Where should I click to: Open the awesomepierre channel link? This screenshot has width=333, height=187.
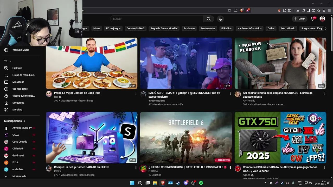tap(157, 101)
